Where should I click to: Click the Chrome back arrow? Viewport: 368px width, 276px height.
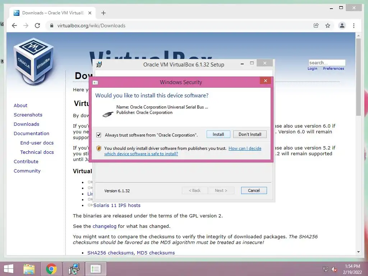14,26
